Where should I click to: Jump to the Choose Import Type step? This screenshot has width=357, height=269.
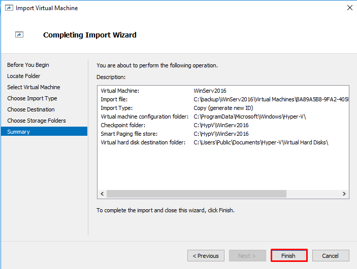(32, 98)
